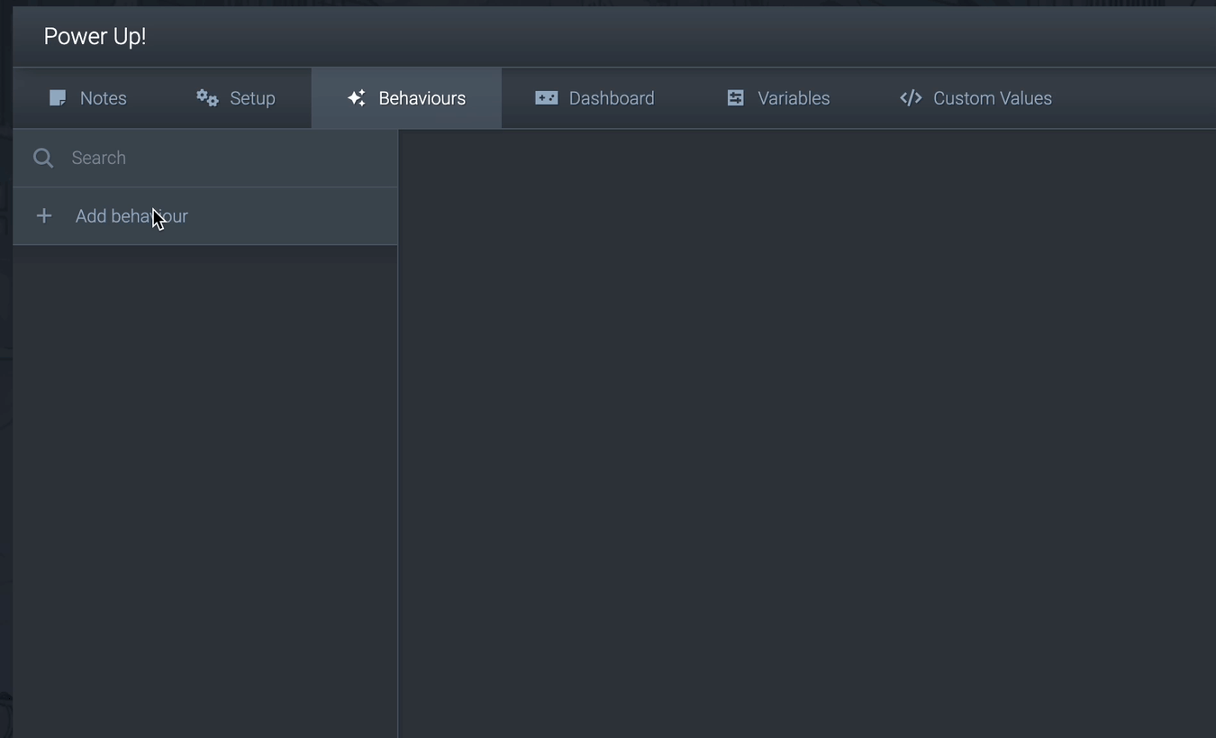Click the plus icon beside Add behaviour
Viewport: 1216px width, 738px height.
pos(44,215)
